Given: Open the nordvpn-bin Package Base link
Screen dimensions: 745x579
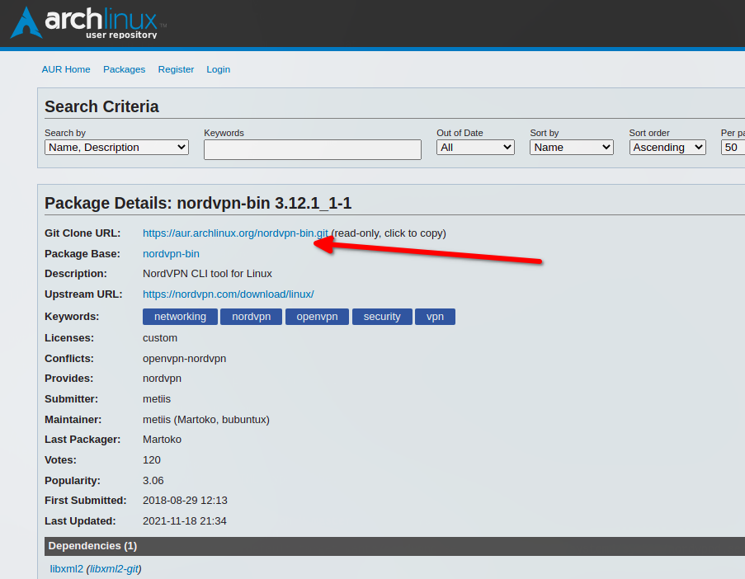Looking at the screenshot, I should tap(171, 254).
